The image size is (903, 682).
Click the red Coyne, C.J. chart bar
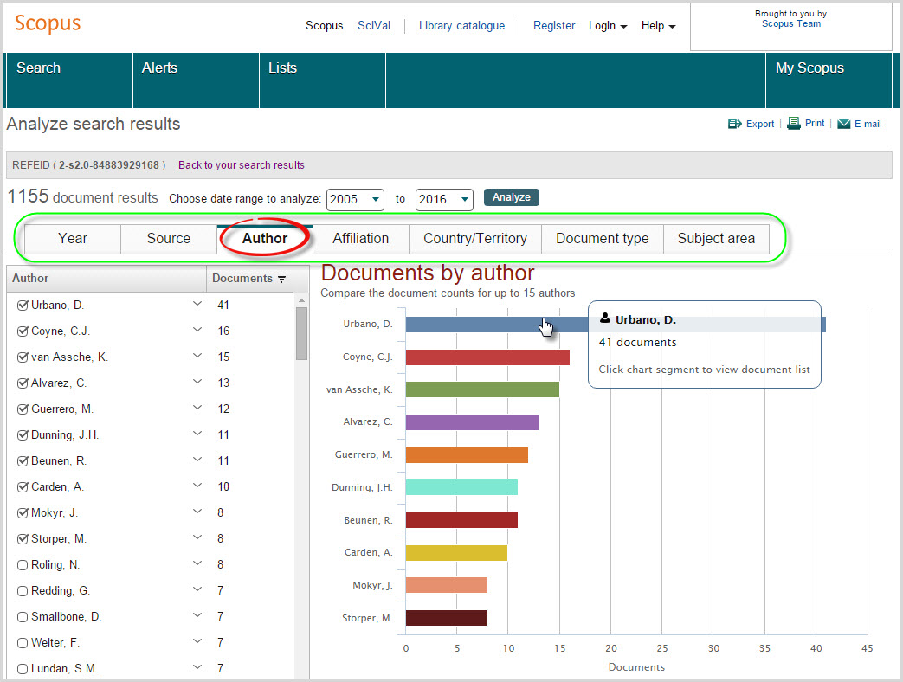487,357
